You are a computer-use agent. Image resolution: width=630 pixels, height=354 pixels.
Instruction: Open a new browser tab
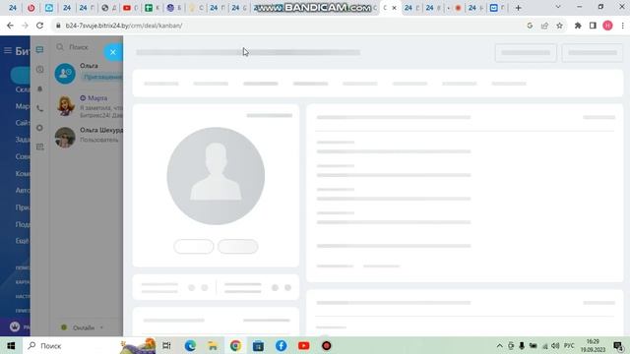point(519,8)
